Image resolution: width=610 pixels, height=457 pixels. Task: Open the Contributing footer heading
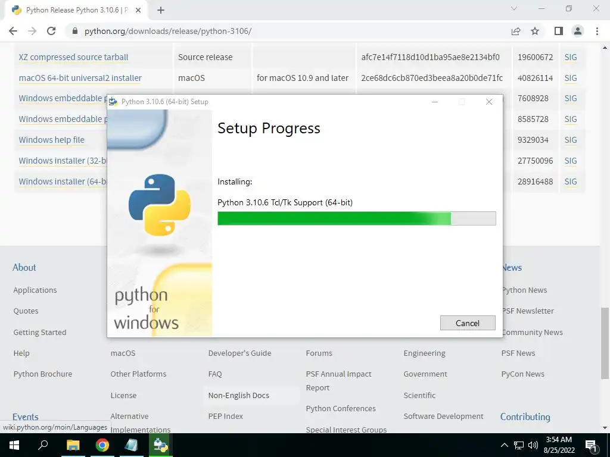point(525,417)
